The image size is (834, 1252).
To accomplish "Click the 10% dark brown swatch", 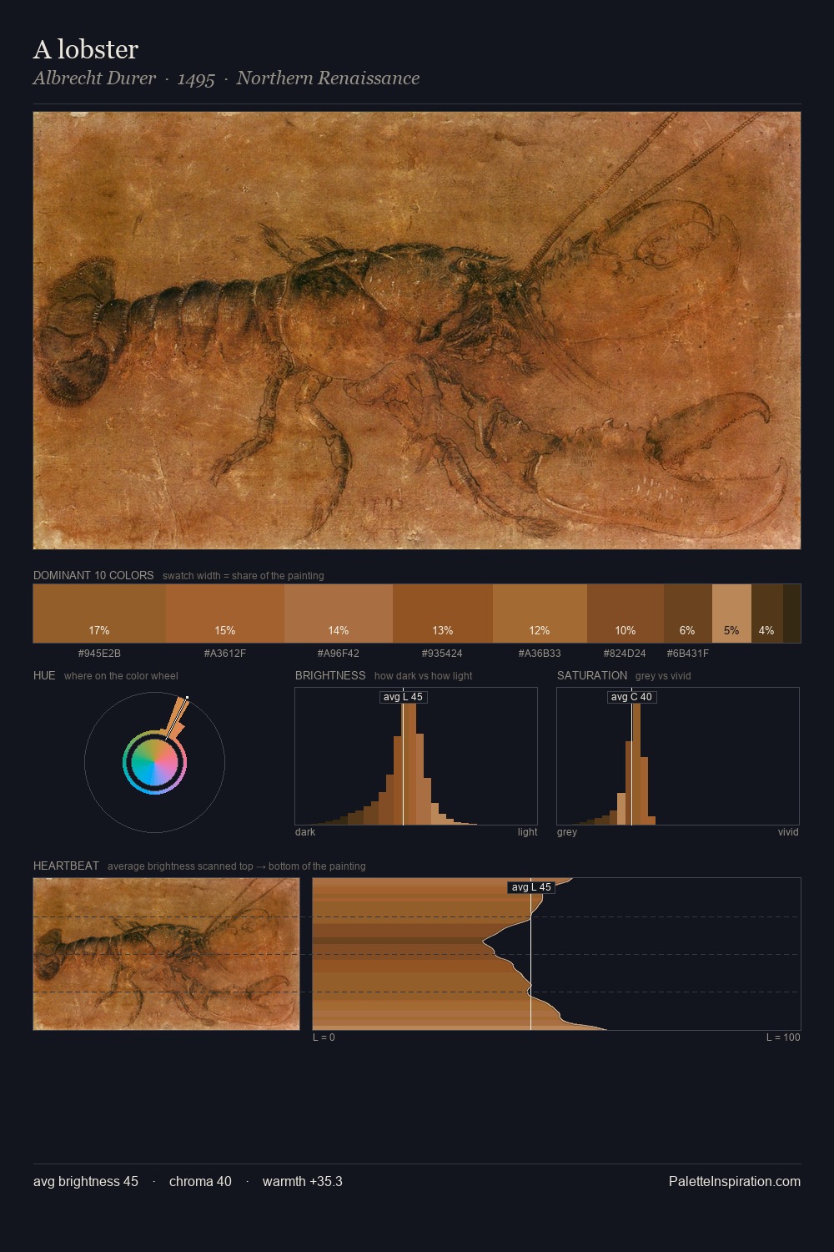I will click(x=625, y=613).
